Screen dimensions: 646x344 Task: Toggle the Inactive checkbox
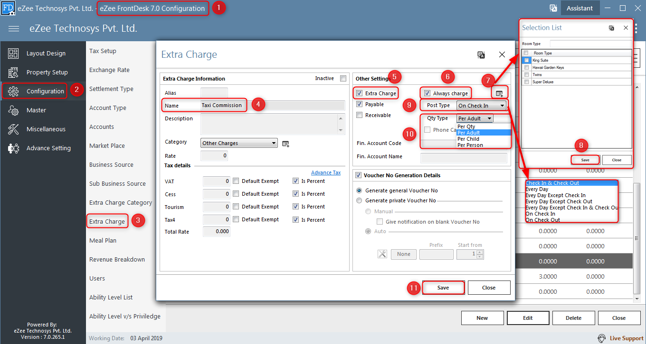tap(343, 79)
